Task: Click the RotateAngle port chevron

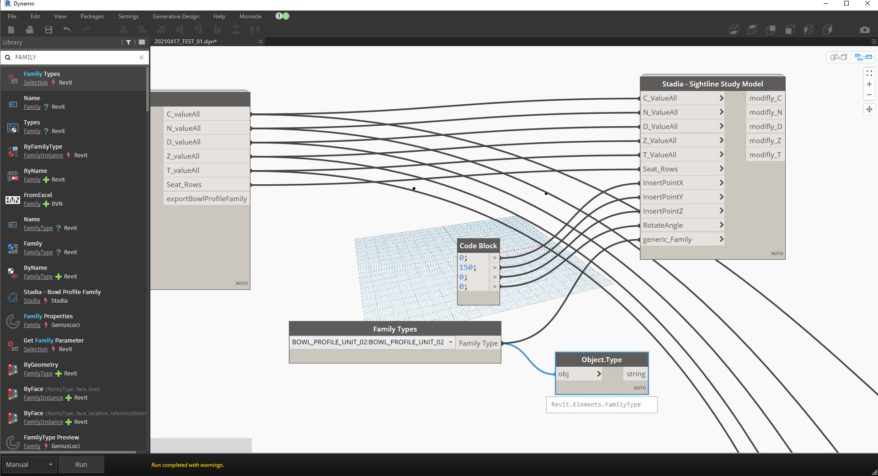Action: (721, 225)
